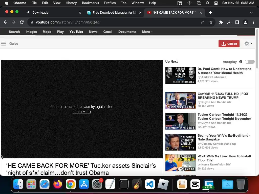The width and height of the screenshot is (259, 194).
Task: Click the page vertical scrollbar
Action: point(257,49)
